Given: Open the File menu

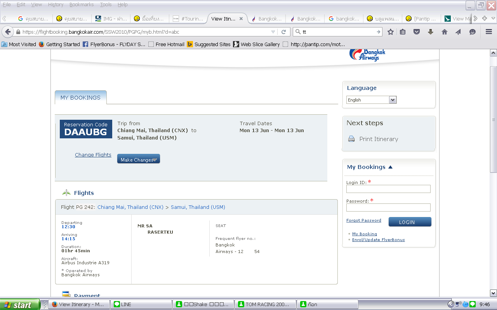Looking at the screenshot, I should (x=7, y=5).
